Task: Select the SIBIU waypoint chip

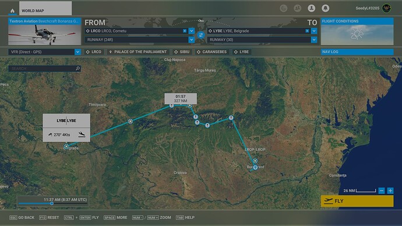Action: (x=182, y=52)
